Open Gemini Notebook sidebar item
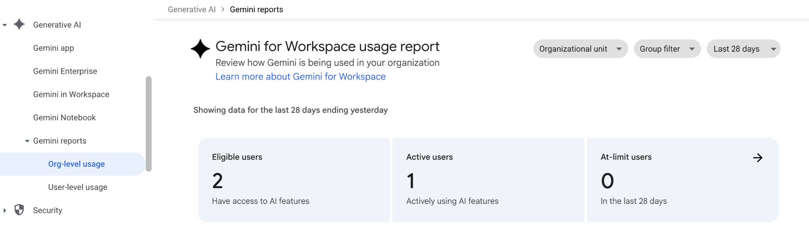Image resolution: width=809 pixels, height=226 pixels. [x=64, y=118]
